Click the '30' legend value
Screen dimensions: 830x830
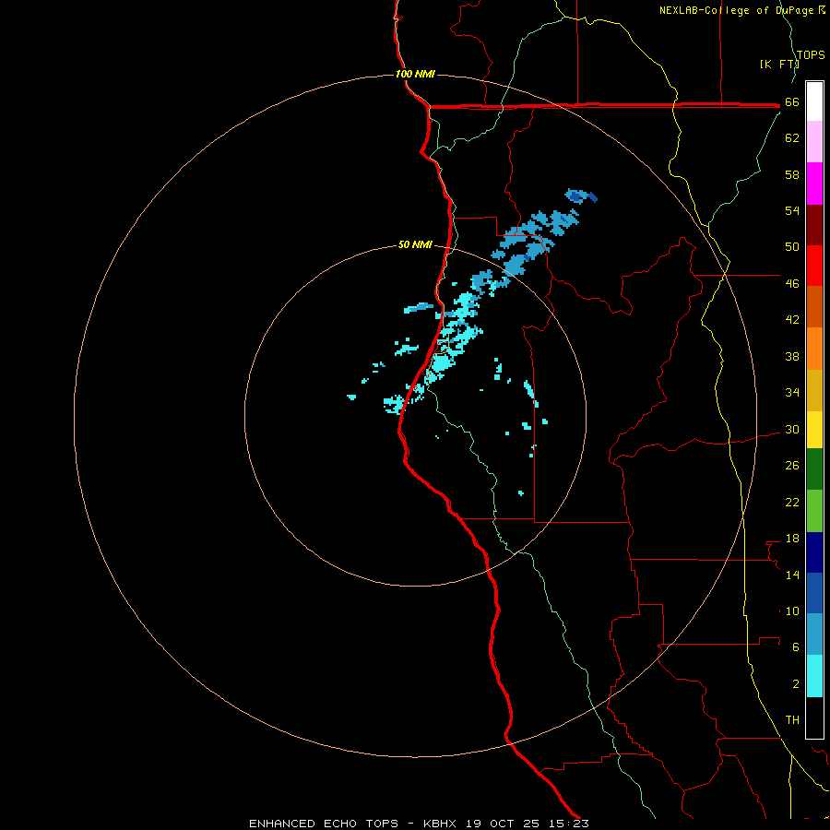click(x=792, y=429)
